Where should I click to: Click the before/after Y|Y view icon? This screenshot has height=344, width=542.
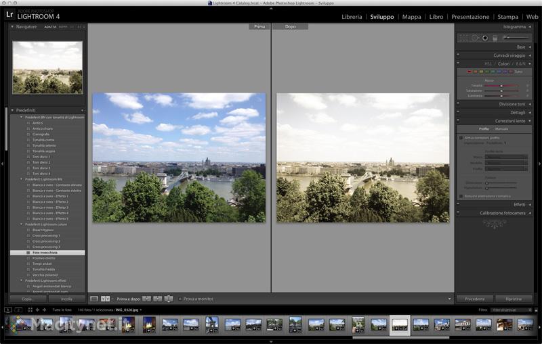click(106, 299)
